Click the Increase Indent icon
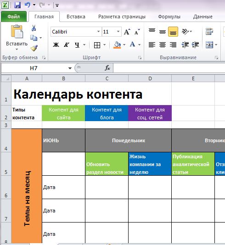This screenshot has height=245, width=225. pyautogui.click(x=195, y=45)
